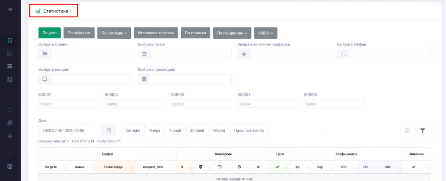Click the 'No data available in table' message
446x181 pixels.
point(235,179)
